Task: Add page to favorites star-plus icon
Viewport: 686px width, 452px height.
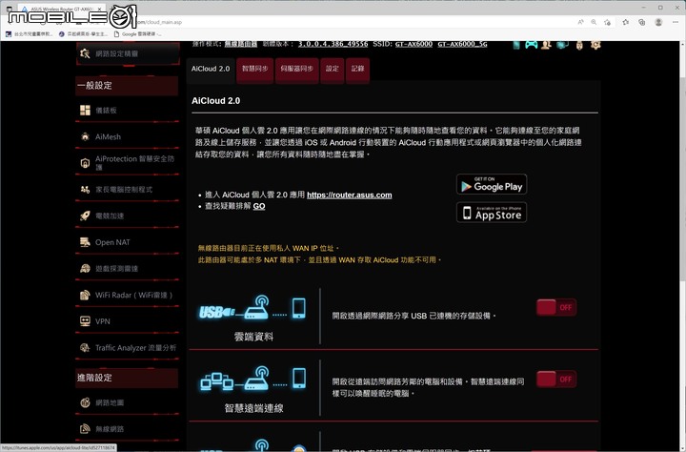Action: 607,22
